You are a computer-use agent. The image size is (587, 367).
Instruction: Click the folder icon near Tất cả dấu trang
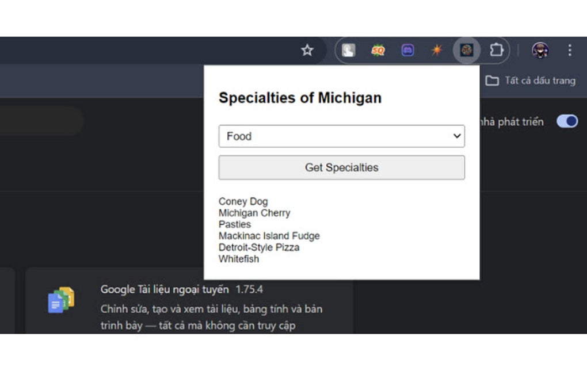click(493, 81)
